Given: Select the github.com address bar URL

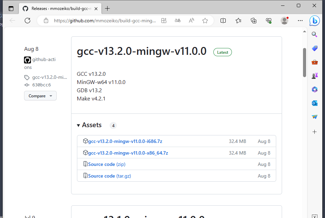Looking at the screenshot, I should tap(105, 21).
